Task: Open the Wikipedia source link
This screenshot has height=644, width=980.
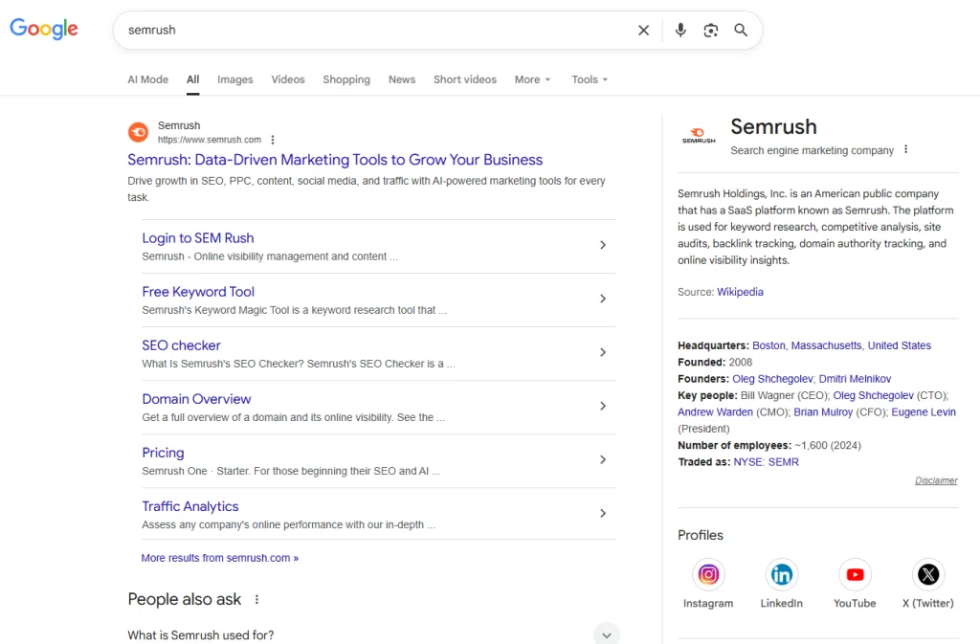Action: (x=740, y=292)
